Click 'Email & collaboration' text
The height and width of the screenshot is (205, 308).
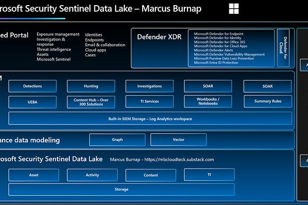(105, 45)
